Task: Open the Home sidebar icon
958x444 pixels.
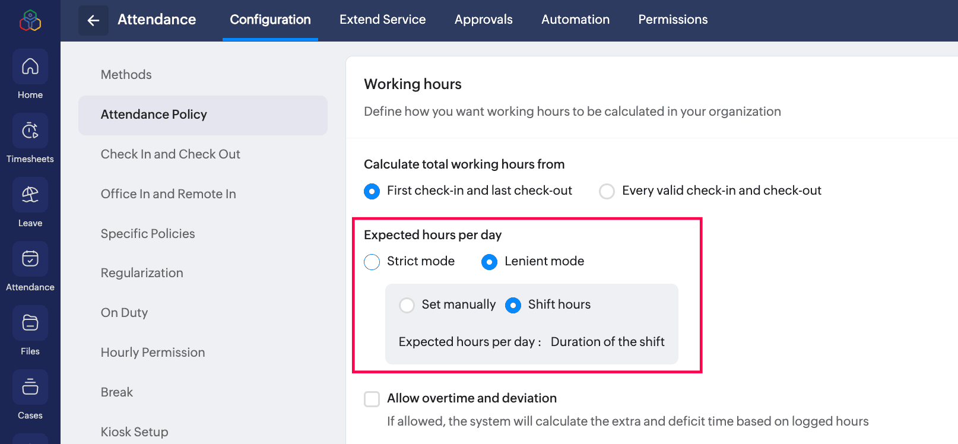Action: click(30, 66)
